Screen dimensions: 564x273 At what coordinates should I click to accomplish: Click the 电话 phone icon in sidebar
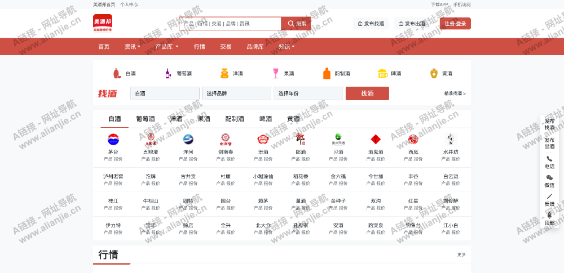pos(549,159)
